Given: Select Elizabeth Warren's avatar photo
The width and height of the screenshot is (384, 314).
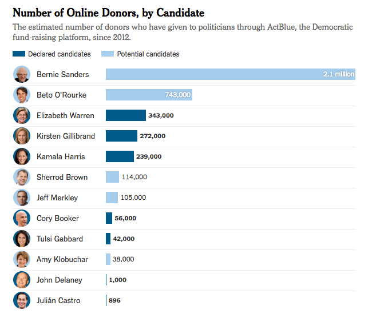Looking at the screenshot, I should (x=22, y=115).
